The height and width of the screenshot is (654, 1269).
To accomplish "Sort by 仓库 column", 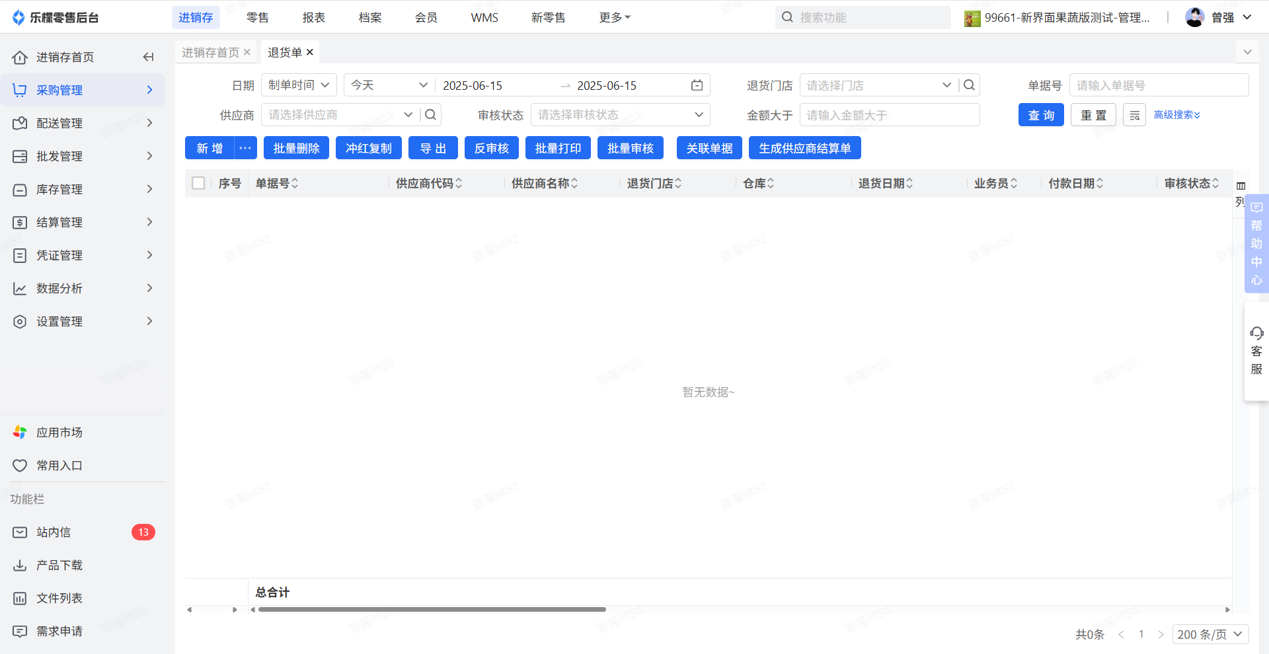I will click(x=771, y=183).
